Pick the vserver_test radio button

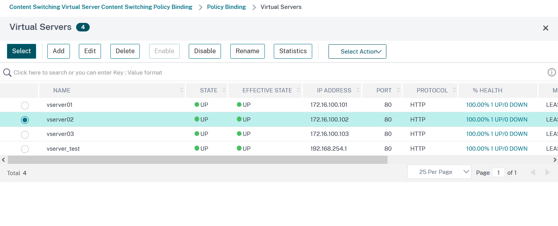pyautogui.click(x=25, y=149)
